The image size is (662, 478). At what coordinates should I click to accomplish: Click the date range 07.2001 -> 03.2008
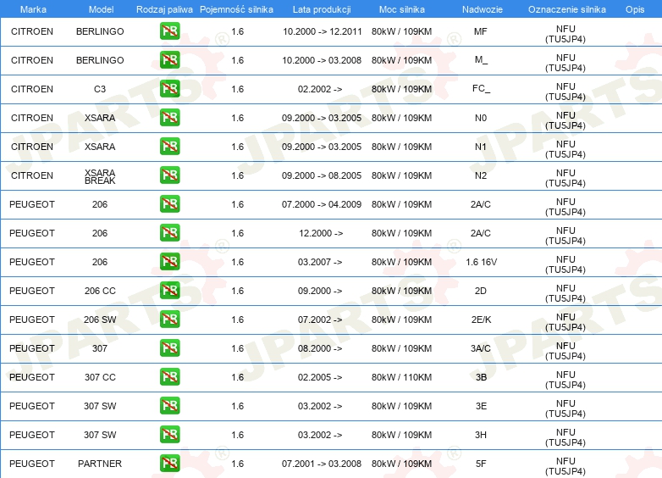click(322, 464)
